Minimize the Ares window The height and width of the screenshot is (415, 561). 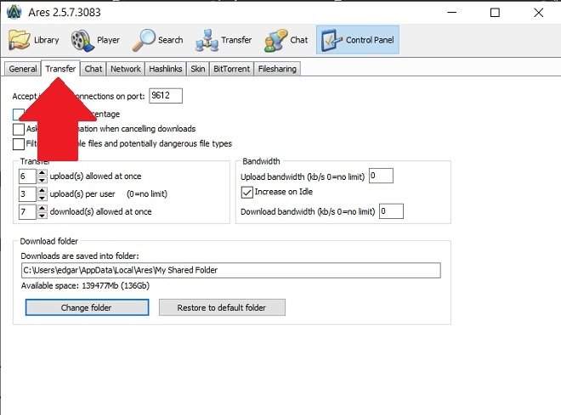point(452,13)
